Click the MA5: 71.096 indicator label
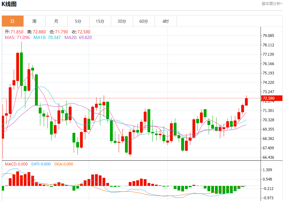The image size is (284, 201). [17, 38]
